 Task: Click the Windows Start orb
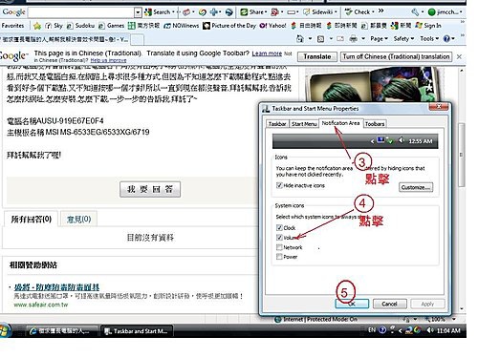tap(5, 330)
